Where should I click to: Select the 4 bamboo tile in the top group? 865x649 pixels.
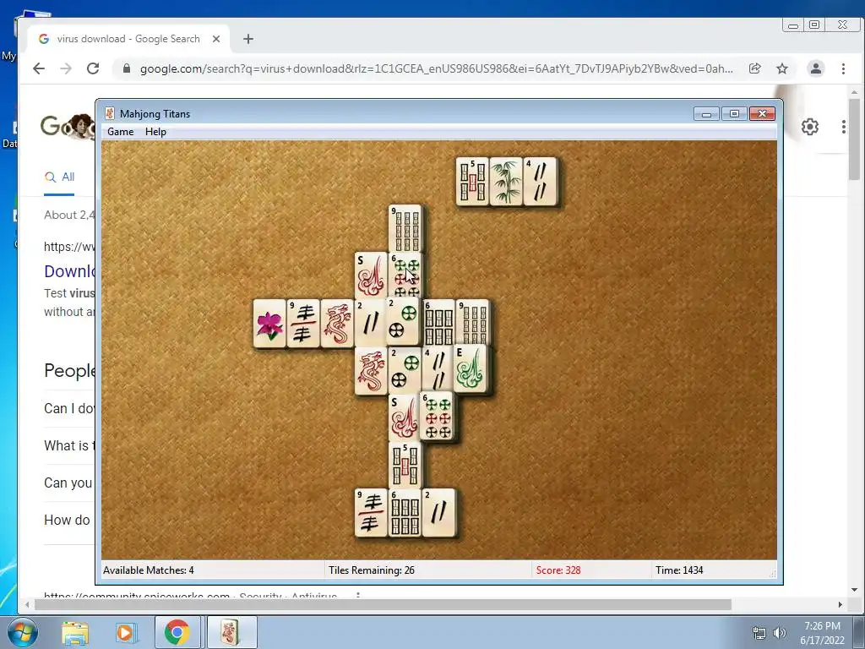540,182
